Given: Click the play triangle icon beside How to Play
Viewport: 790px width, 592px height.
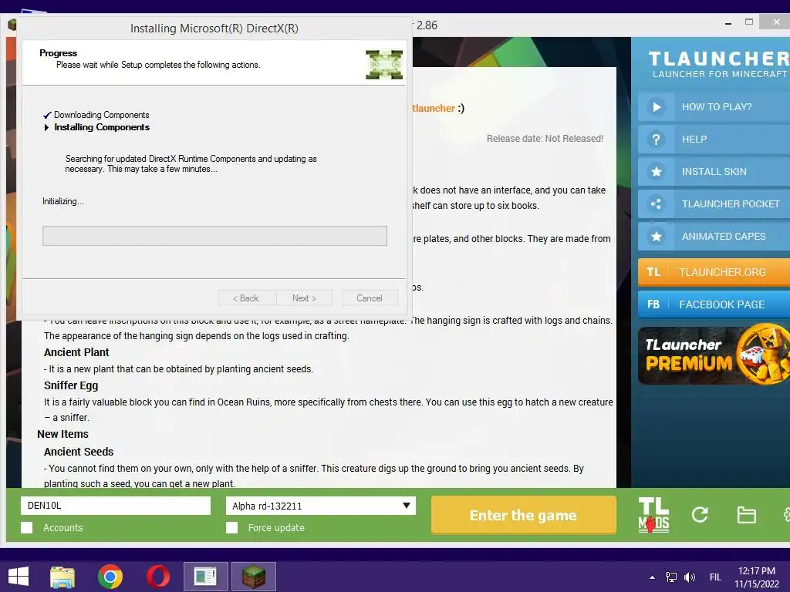Looking at the screenshot, I should (x=656, y=106).
